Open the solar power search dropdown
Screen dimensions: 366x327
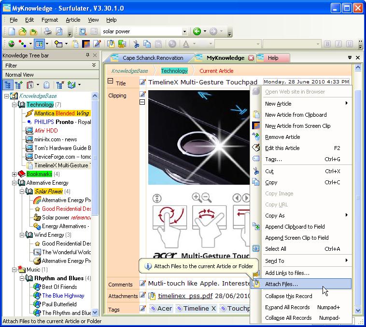(184, 31)
